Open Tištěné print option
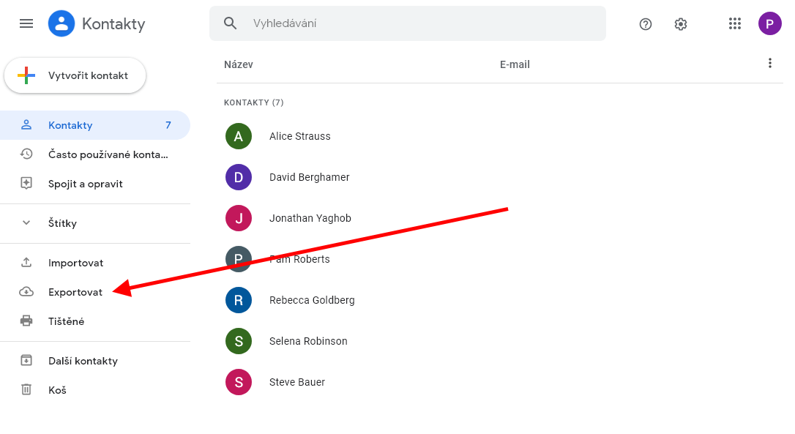The width and height of the screenshot is (795, 434). click(x=66, y=321)
